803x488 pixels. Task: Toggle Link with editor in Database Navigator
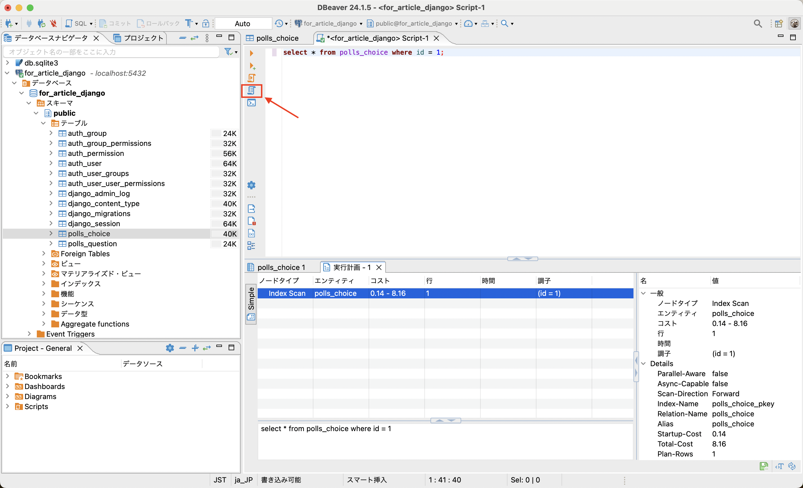point(195,38)
